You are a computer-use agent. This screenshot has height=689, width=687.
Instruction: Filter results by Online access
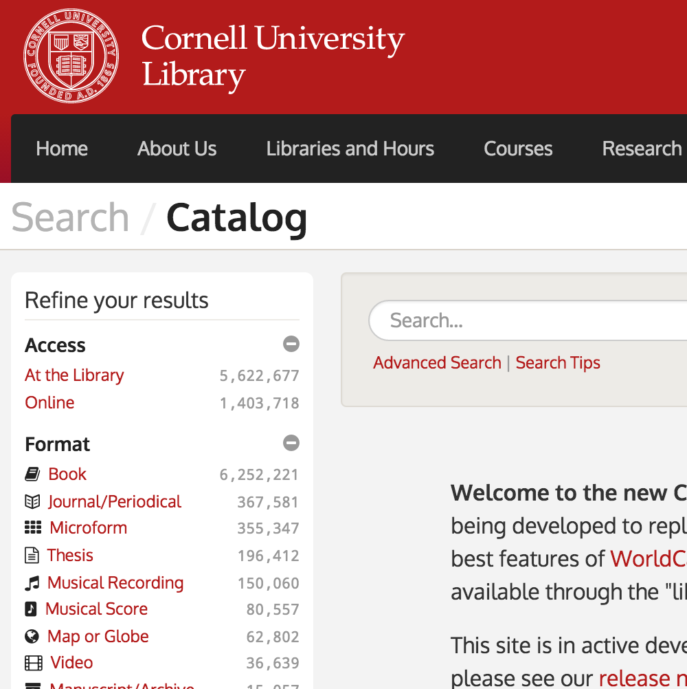(x=49, y=402)
